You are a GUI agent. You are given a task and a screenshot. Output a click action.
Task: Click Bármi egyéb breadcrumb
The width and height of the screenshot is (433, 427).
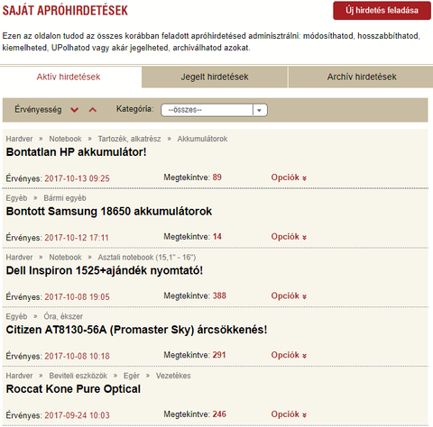pos(65,198)
